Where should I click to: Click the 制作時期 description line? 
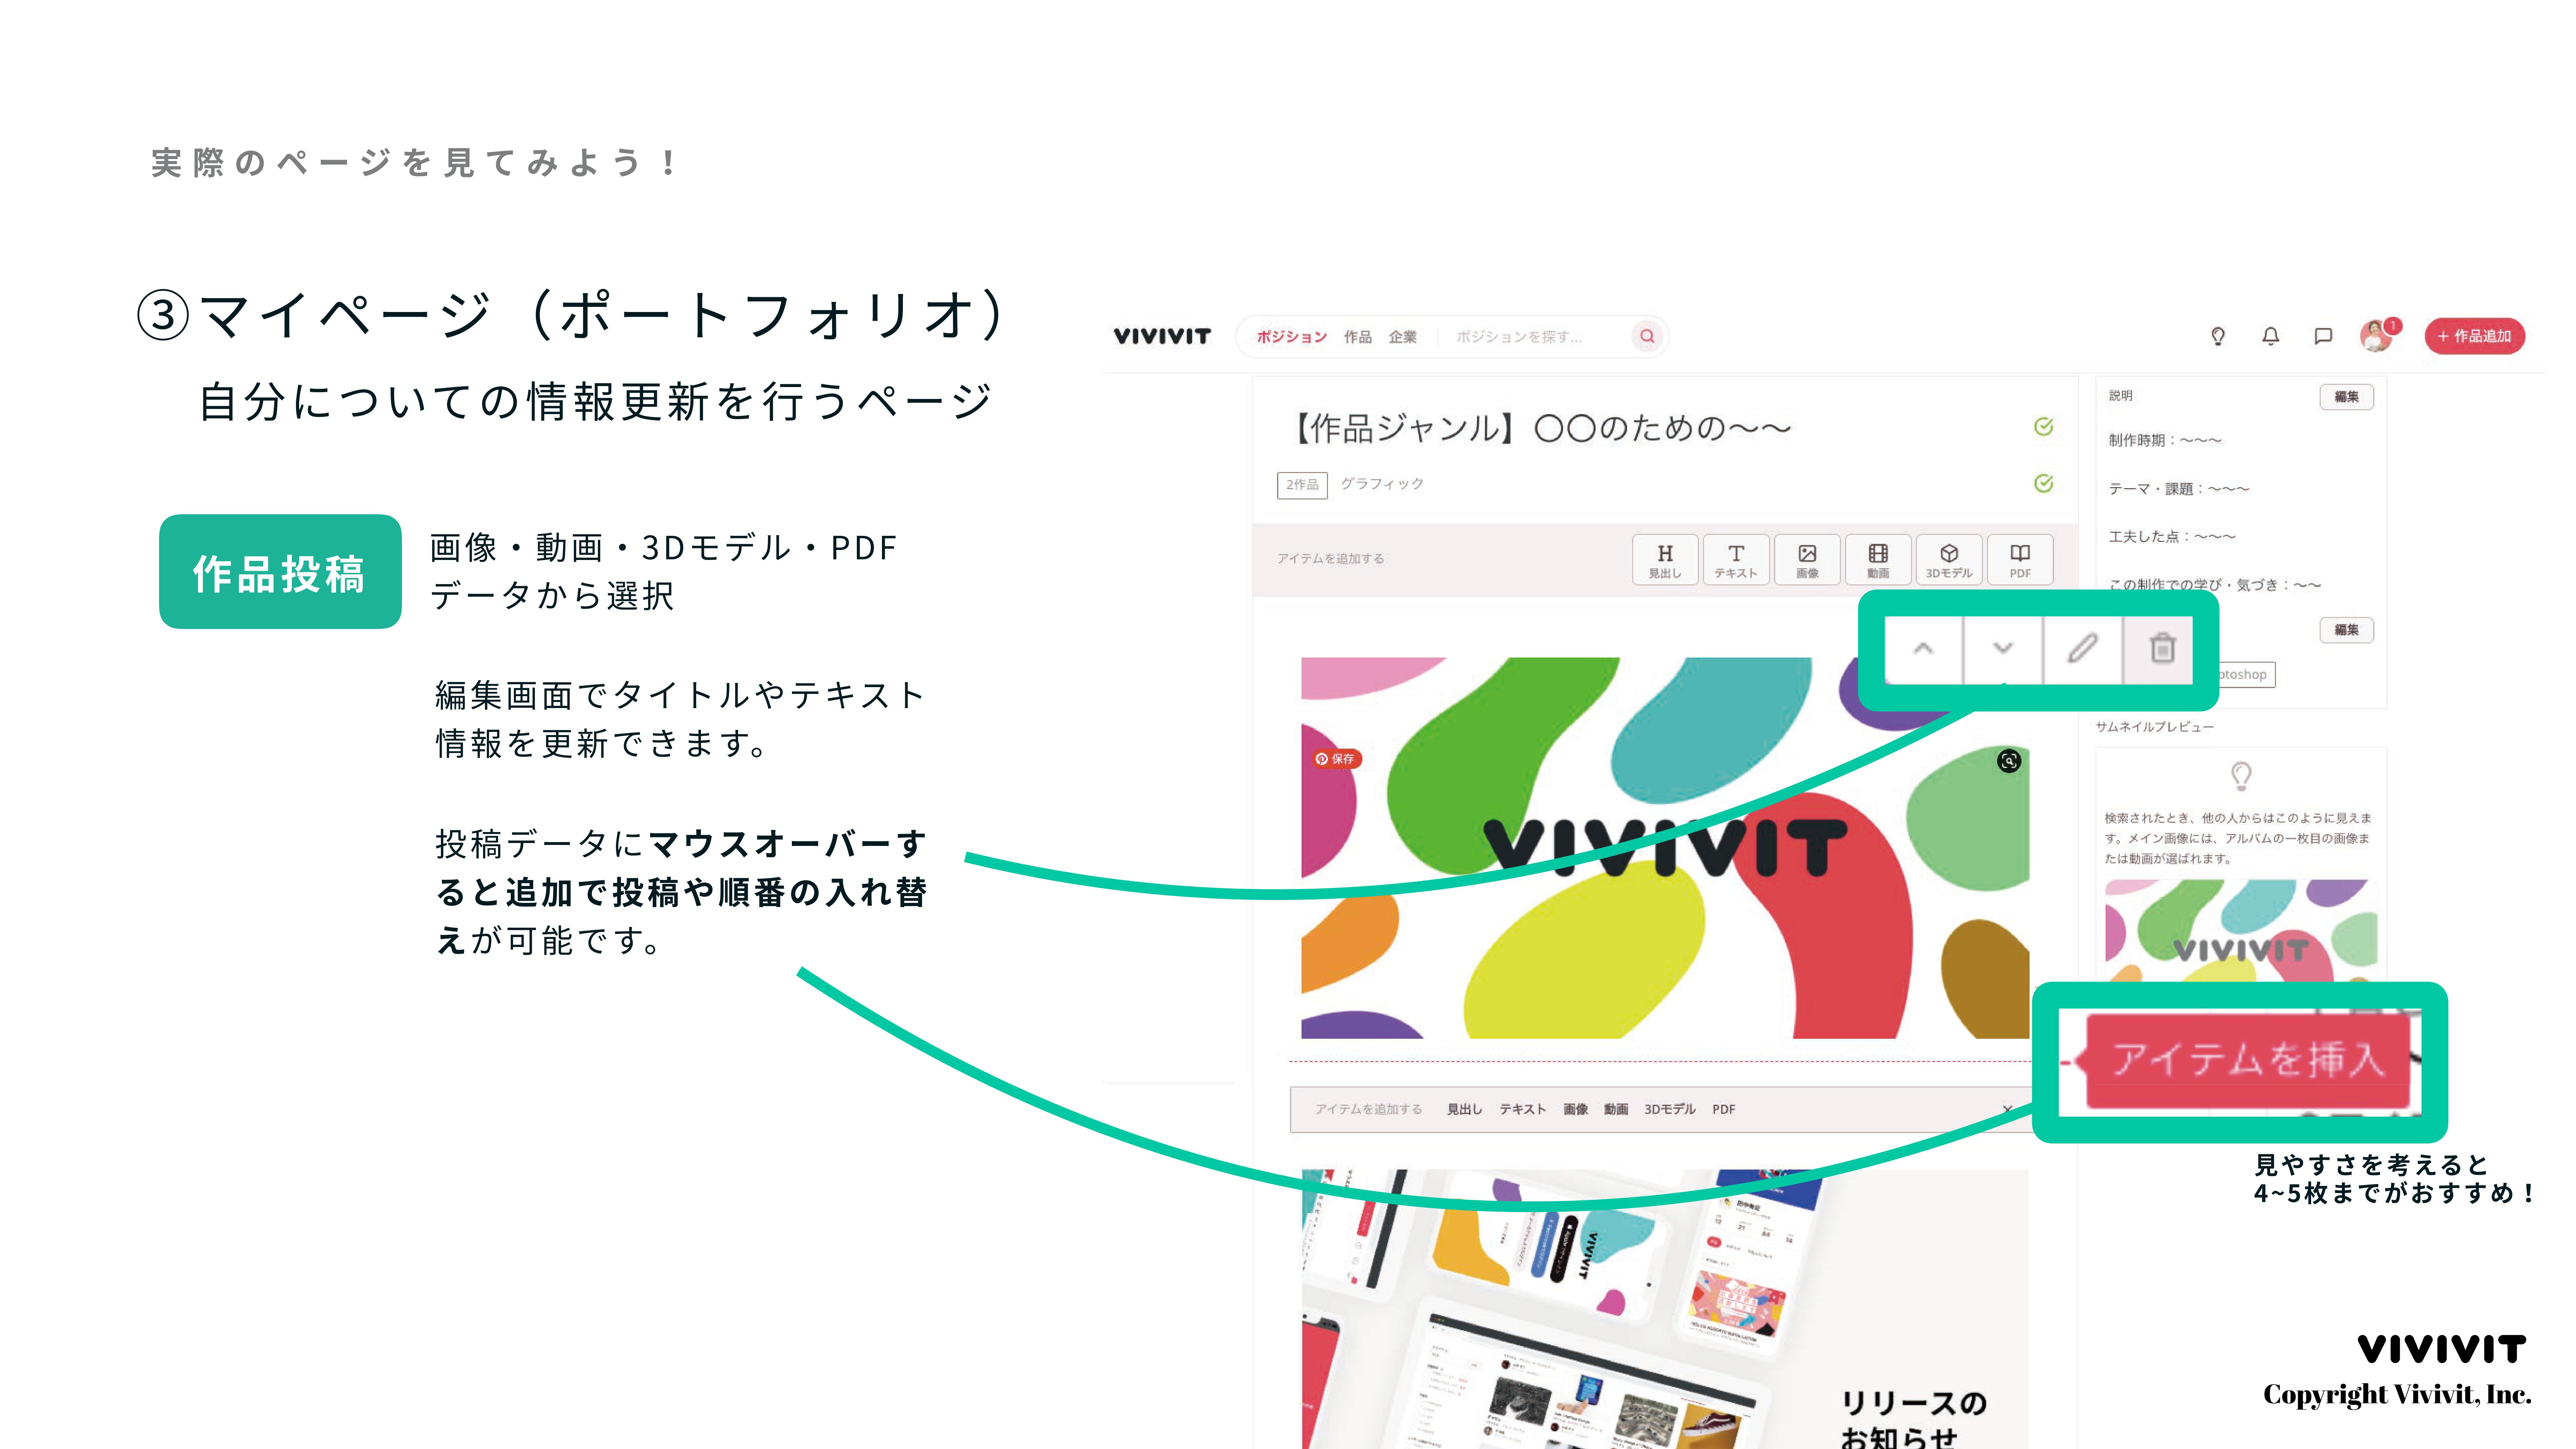pos(2165,441)
